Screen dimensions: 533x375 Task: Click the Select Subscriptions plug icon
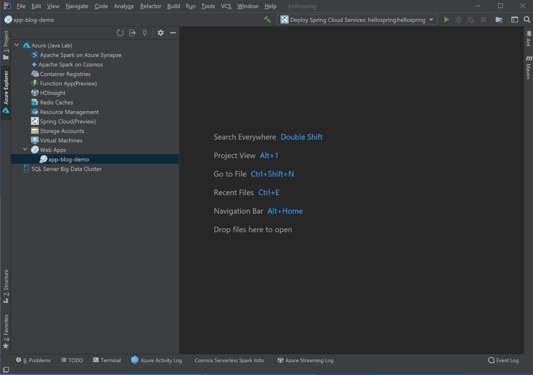(145, 33)
